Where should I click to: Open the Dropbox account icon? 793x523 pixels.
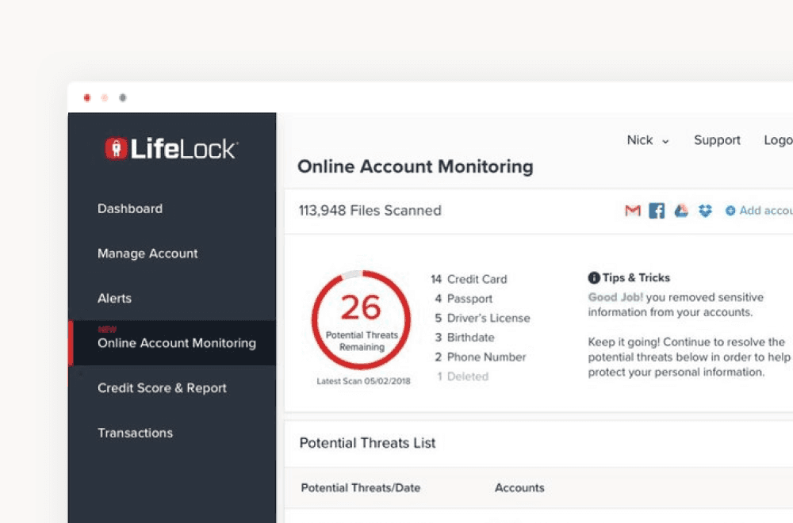point(706,211)
